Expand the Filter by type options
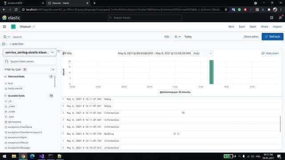 [30, 69]
